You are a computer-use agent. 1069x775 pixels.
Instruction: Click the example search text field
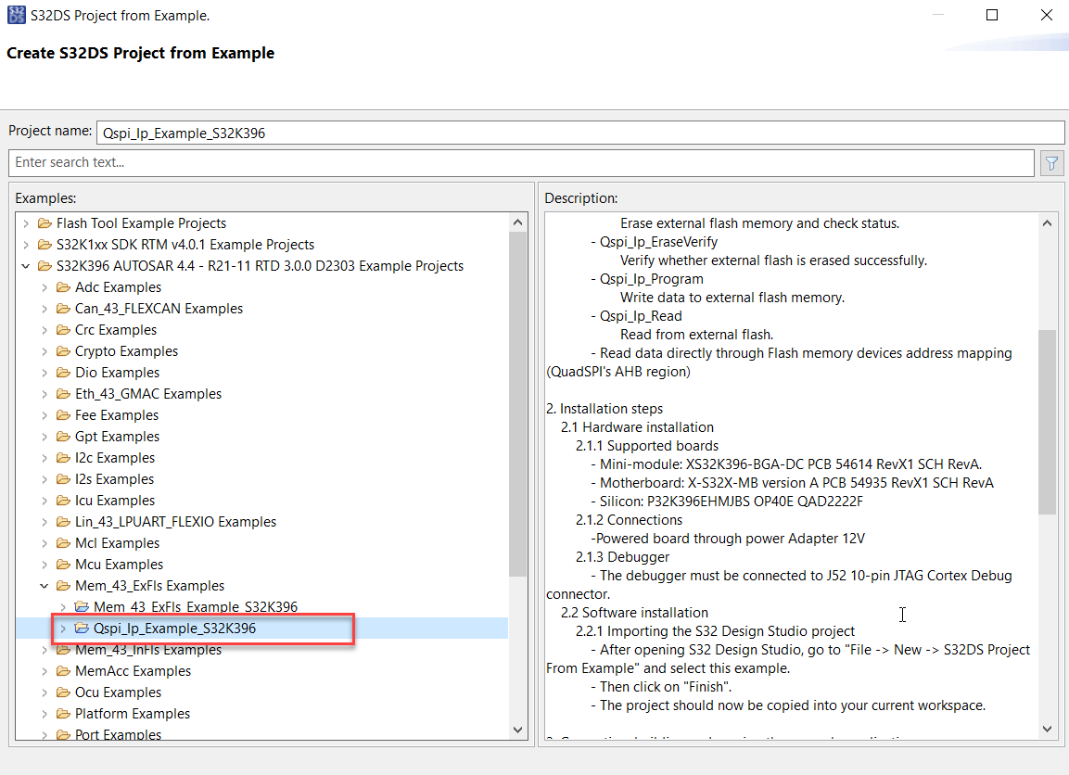click(x=371, y=162)
